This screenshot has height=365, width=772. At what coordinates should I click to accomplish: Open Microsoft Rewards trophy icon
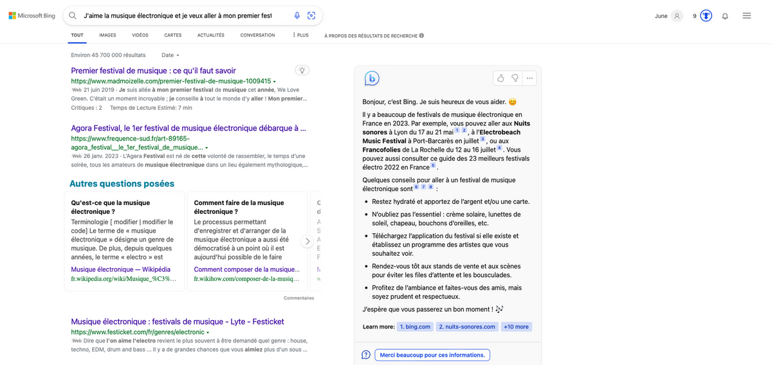click(x=706, y=16)
